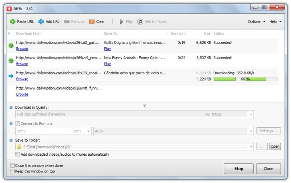Open the Help menu
Screen dimensions: 291x183
[x=275, y=21]
